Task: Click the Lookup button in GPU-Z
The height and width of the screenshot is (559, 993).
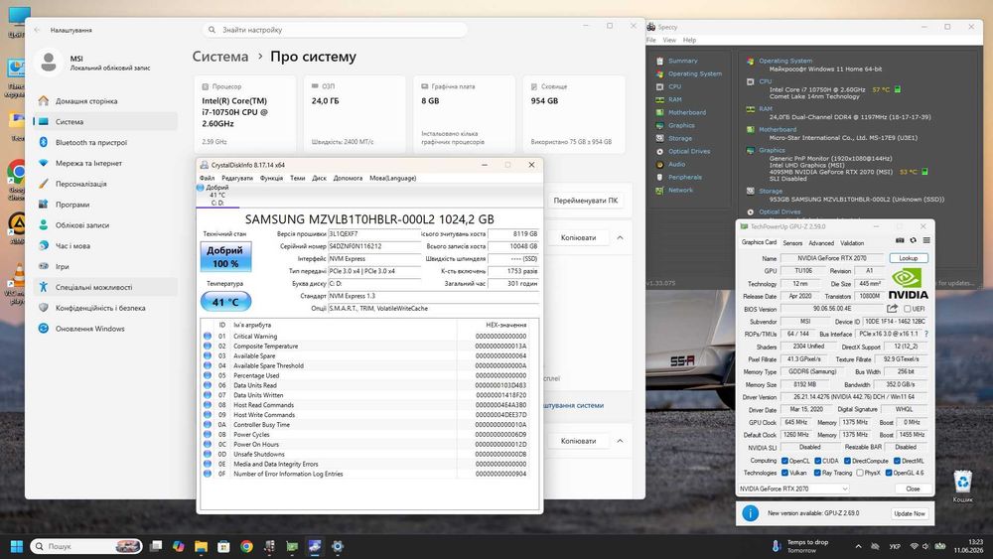Action: (x=909, y=258)
